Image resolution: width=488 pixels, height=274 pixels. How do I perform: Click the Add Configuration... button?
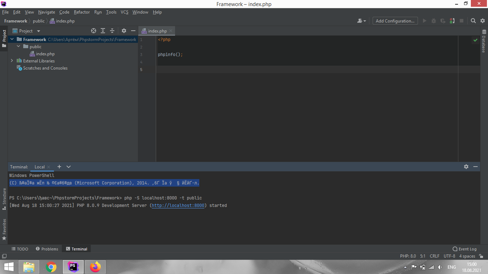(x=395, y=21)
